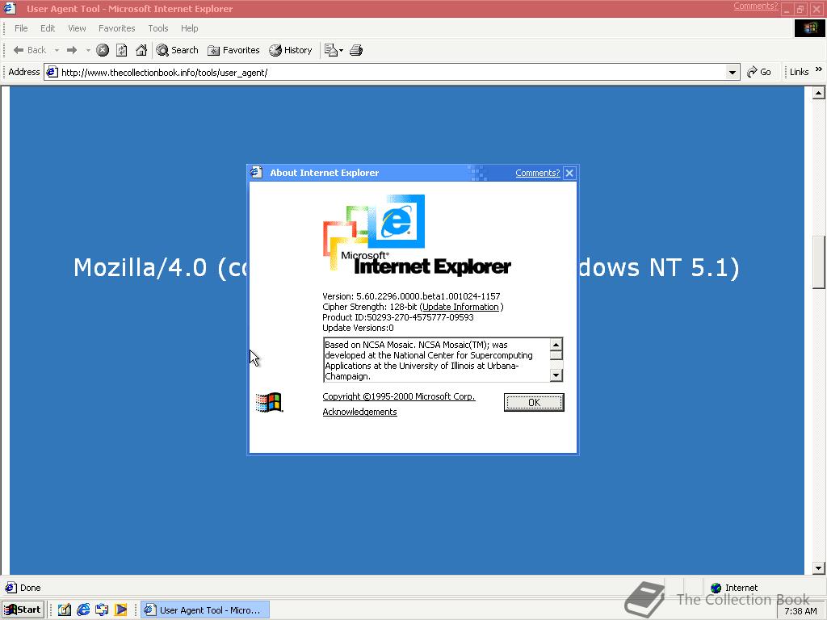Open the Acknowledgements link
This screenshot has height=620, width=827.
(x=359, y=412)
